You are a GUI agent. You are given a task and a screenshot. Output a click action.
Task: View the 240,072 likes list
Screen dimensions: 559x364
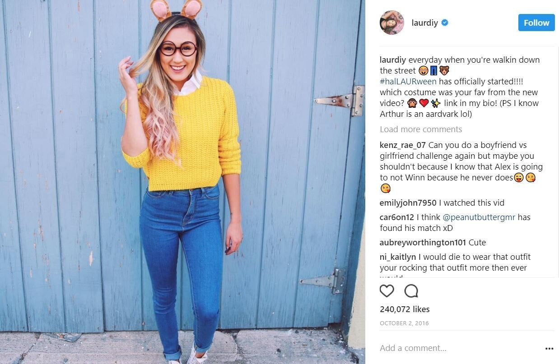point(405,309)
